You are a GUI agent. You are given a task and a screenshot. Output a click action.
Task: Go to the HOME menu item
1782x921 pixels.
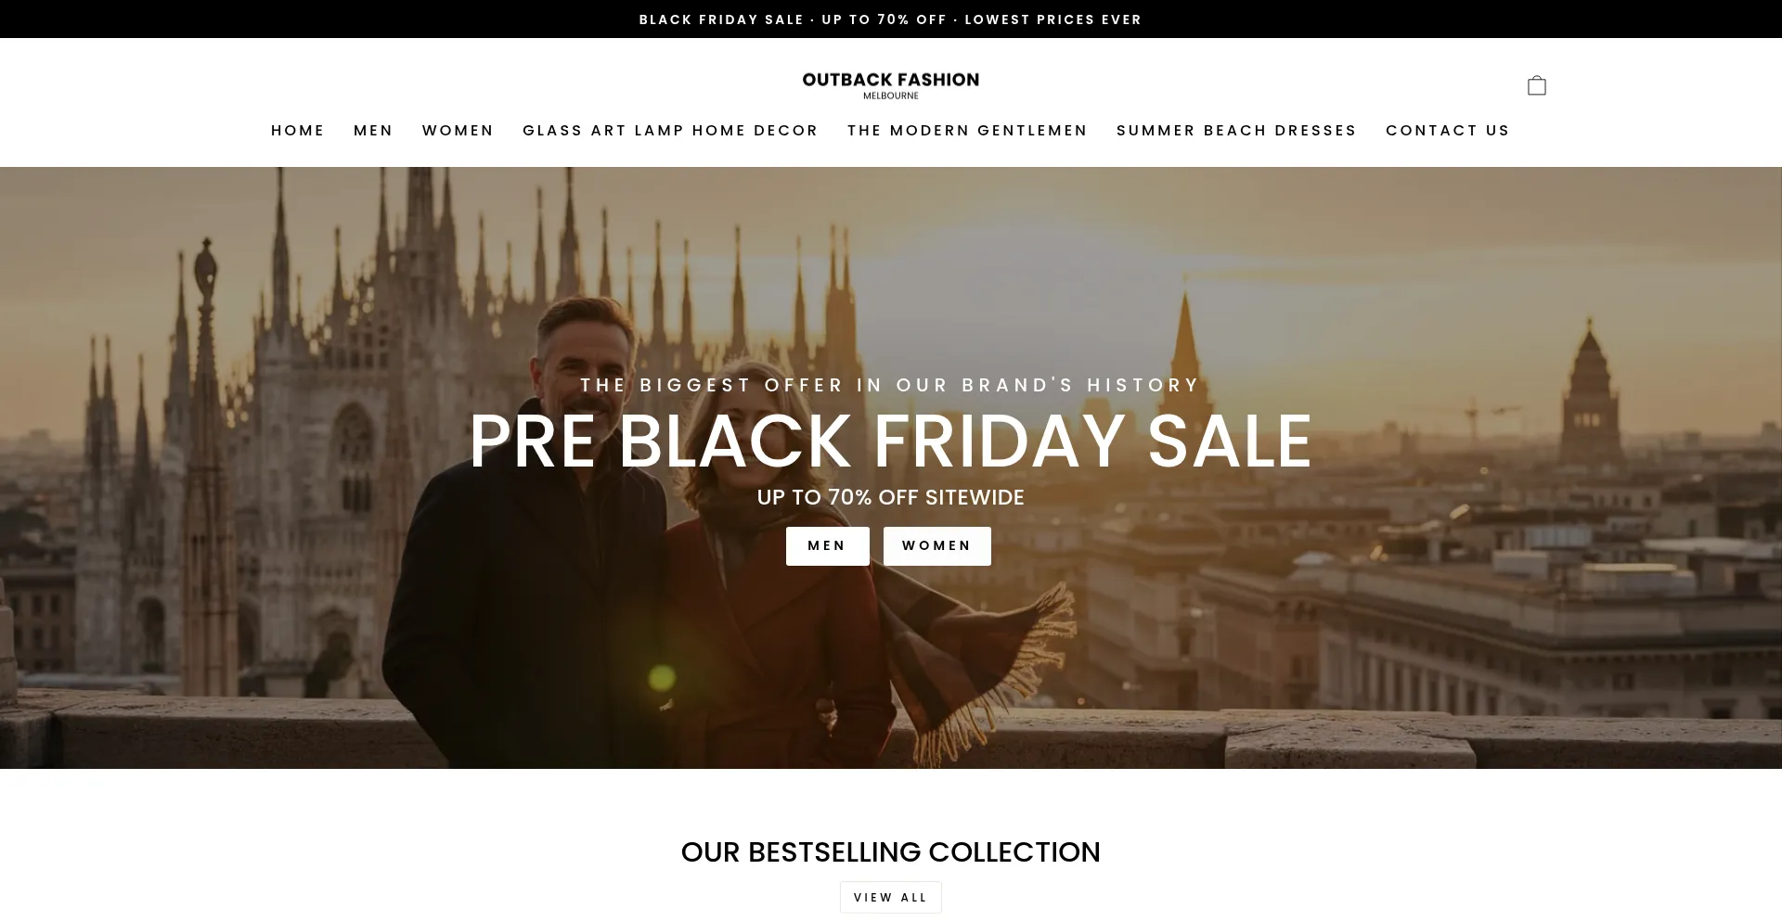click(298, 131)
